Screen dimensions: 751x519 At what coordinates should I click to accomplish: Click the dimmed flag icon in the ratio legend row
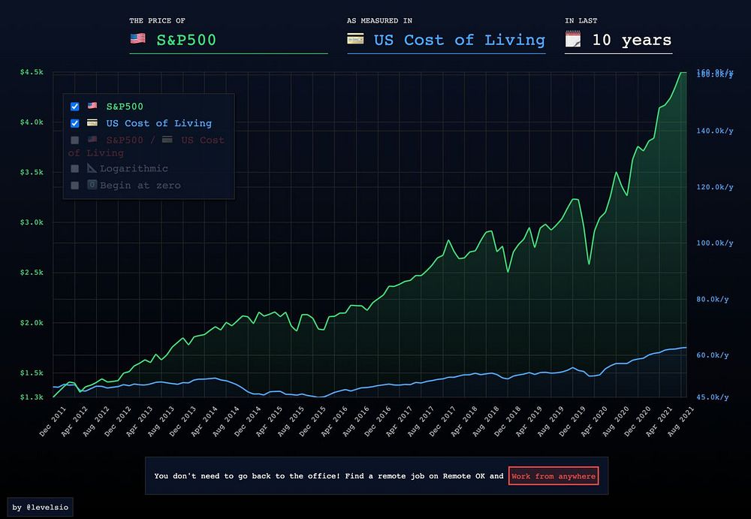coord(92,139)
